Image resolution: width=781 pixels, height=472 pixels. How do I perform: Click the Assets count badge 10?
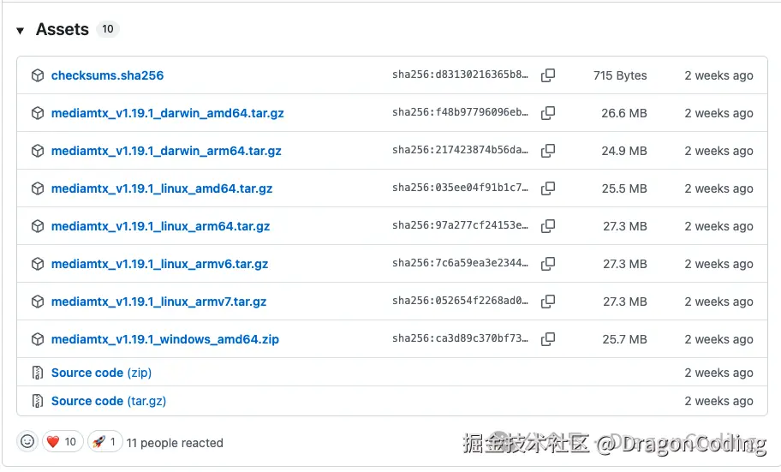point(108,29)
